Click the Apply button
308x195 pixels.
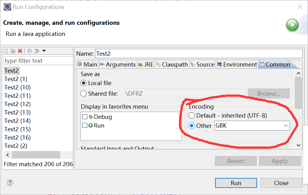coord(280,161)
